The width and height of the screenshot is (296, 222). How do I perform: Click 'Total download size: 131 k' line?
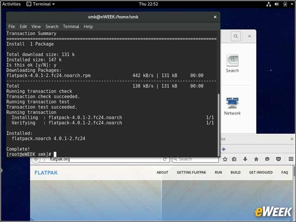click(x=41, y=55)
